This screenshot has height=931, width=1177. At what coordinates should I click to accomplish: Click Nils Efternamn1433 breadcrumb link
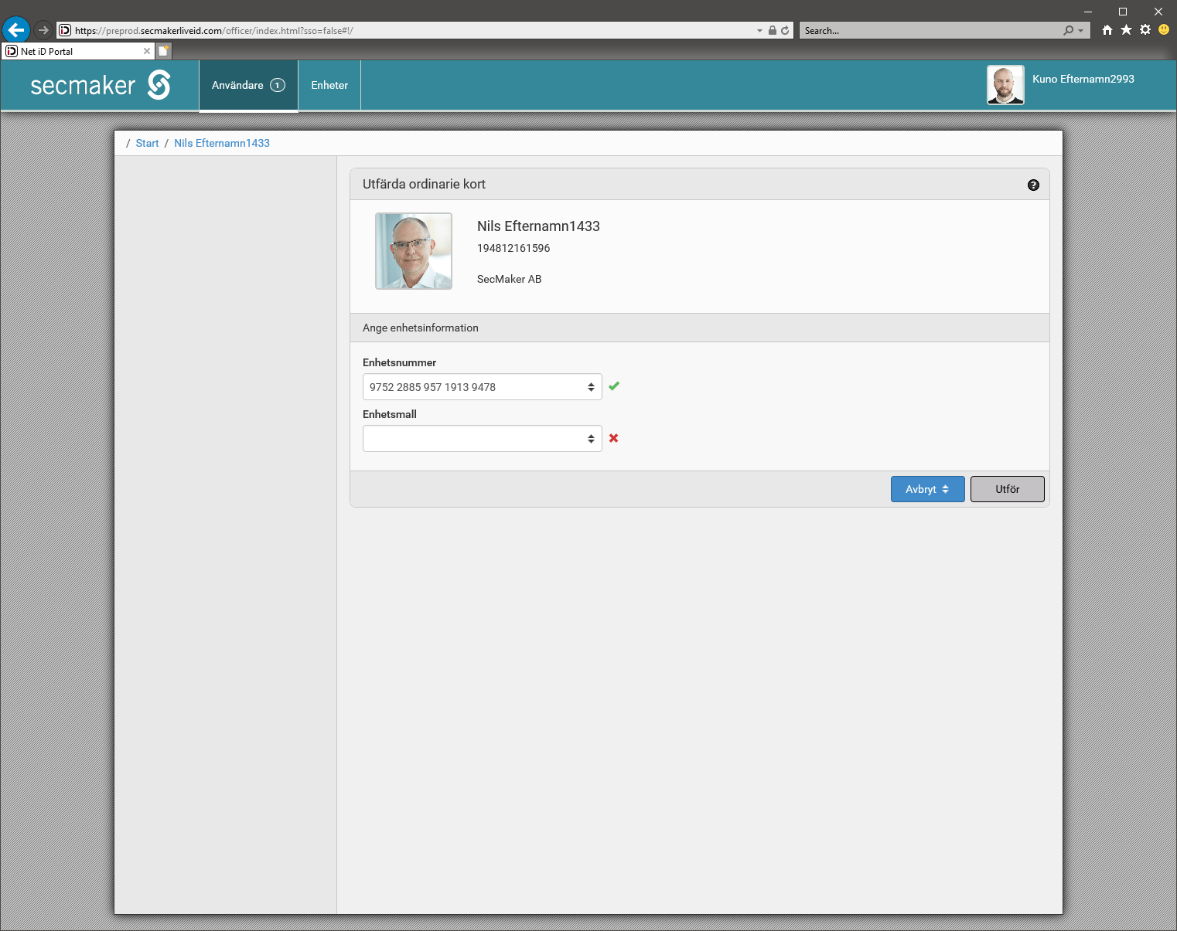click(222, 143)
